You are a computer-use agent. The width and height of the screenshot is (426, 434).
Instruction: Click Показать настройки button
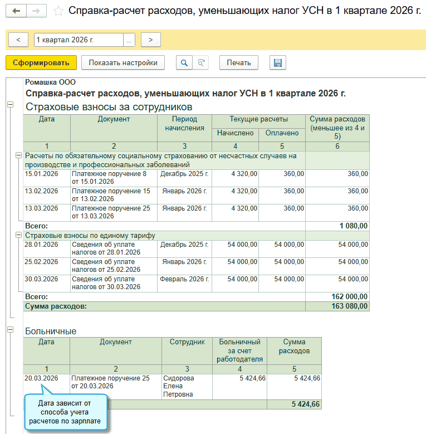(123, 63)
